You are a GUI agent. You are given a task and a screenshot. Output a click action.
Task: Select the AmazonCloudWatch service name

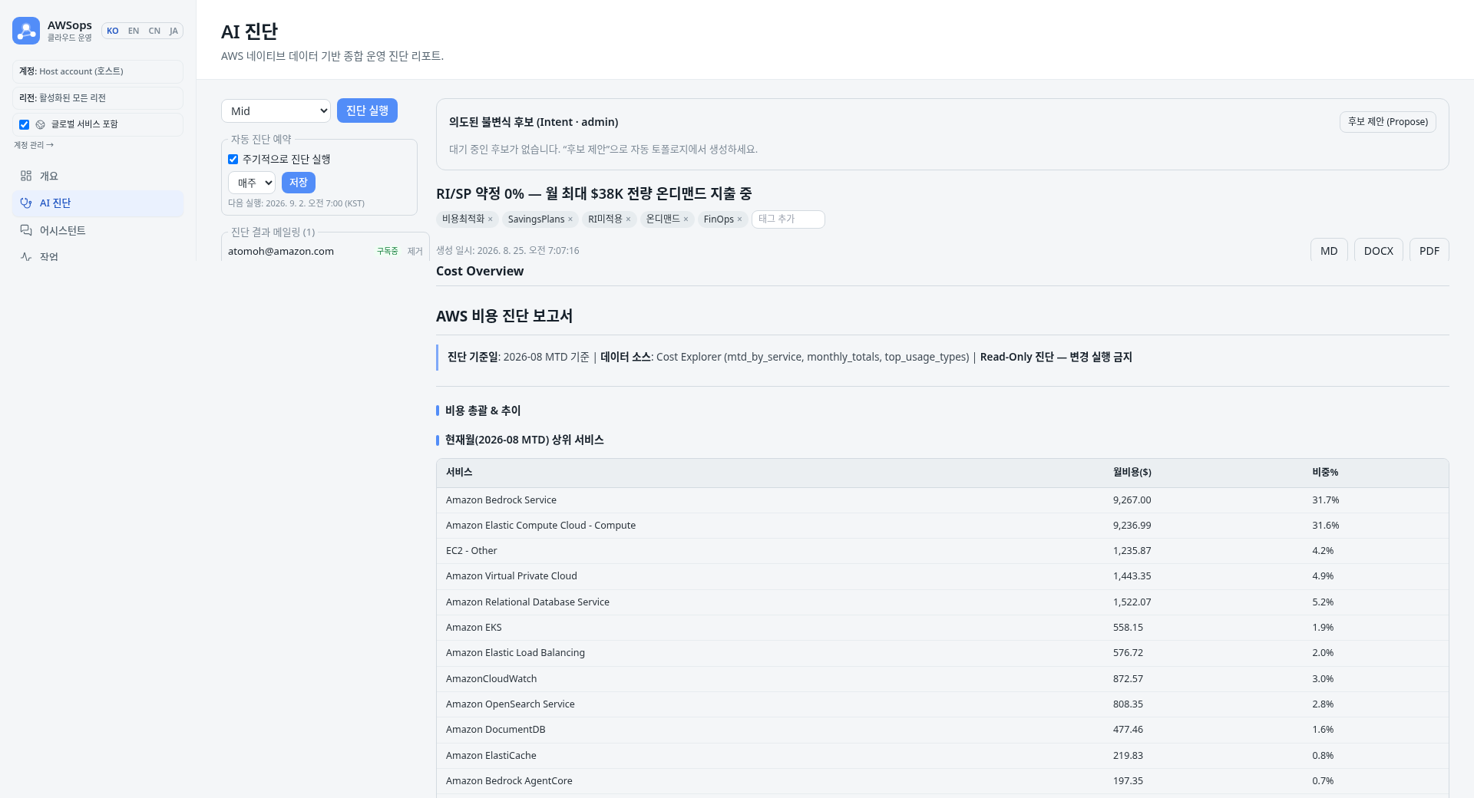(x=491, y=679)
